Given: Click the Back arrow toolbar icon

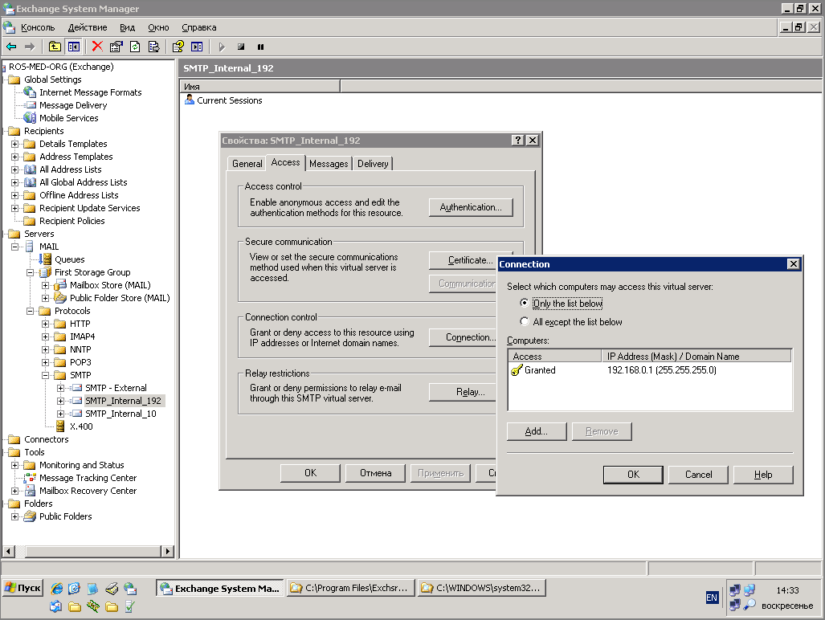Looking at the screenshot, I should coord(11,47).
